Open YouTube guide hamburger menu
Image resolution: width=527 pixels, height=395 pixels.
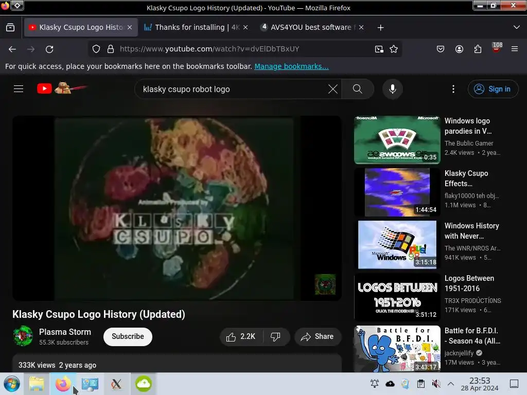(x=19, y=88)
